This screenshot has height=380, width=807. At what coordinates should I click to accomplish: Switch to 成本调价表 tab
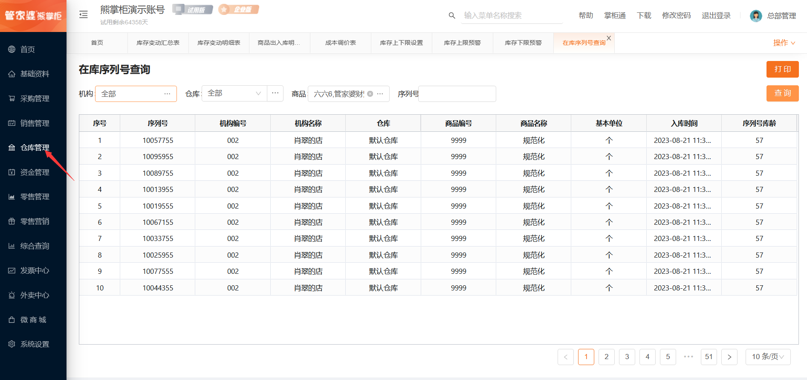tap(340, 43)
